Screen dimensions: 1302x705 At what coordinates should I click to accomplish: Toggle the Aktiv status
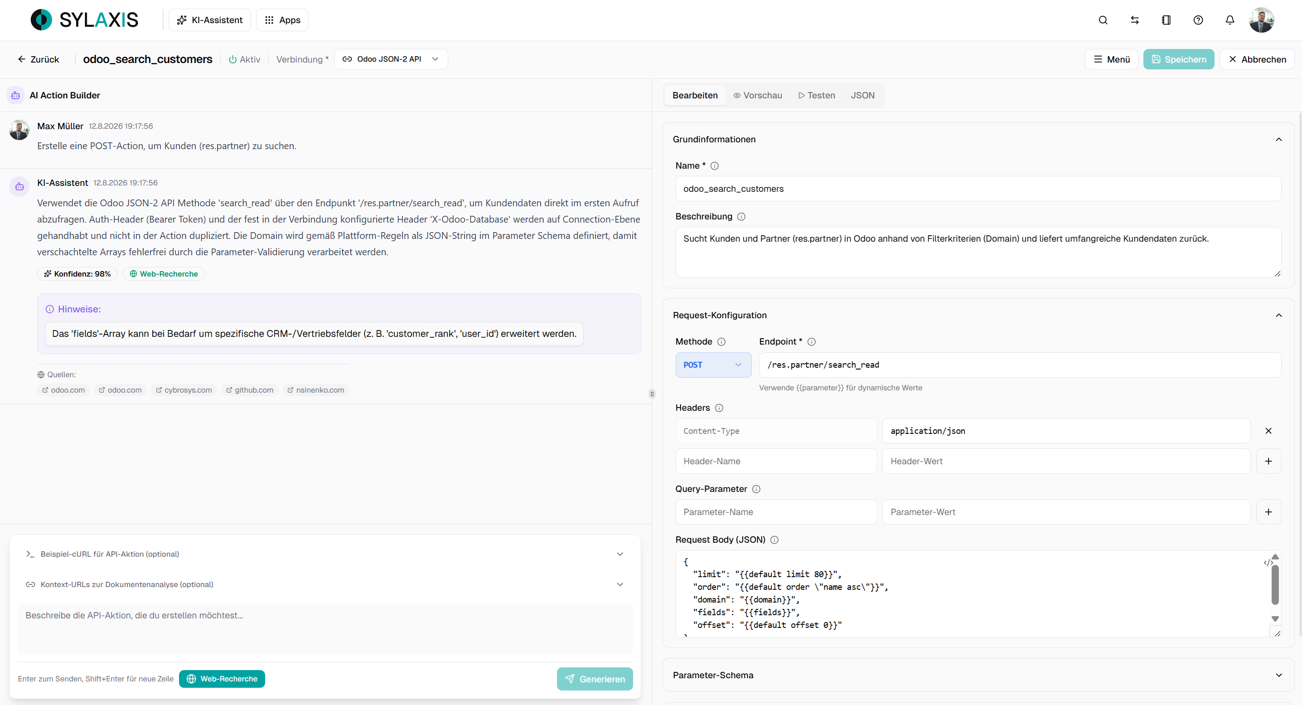pyautogui.click(x=245, y=59)
